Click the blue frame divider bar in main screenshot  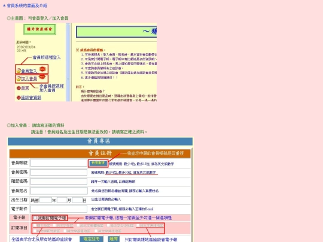coord(68,62)
